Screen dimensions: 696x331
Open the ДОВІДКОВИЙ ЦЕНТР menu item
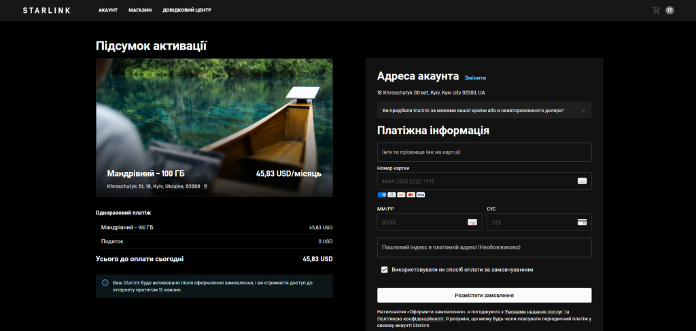coord(187,10)
